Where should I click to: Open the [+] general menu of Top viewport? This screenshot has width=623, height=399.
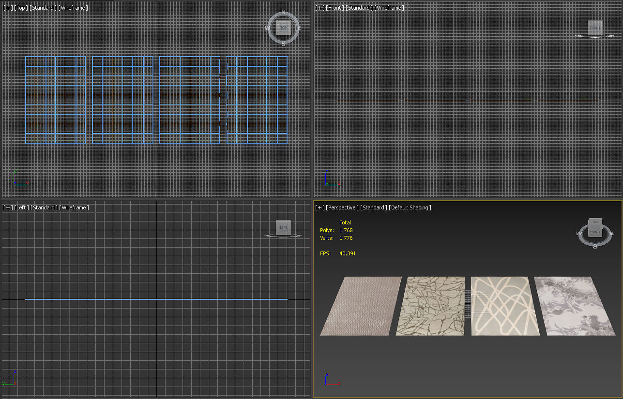point(8,8)
